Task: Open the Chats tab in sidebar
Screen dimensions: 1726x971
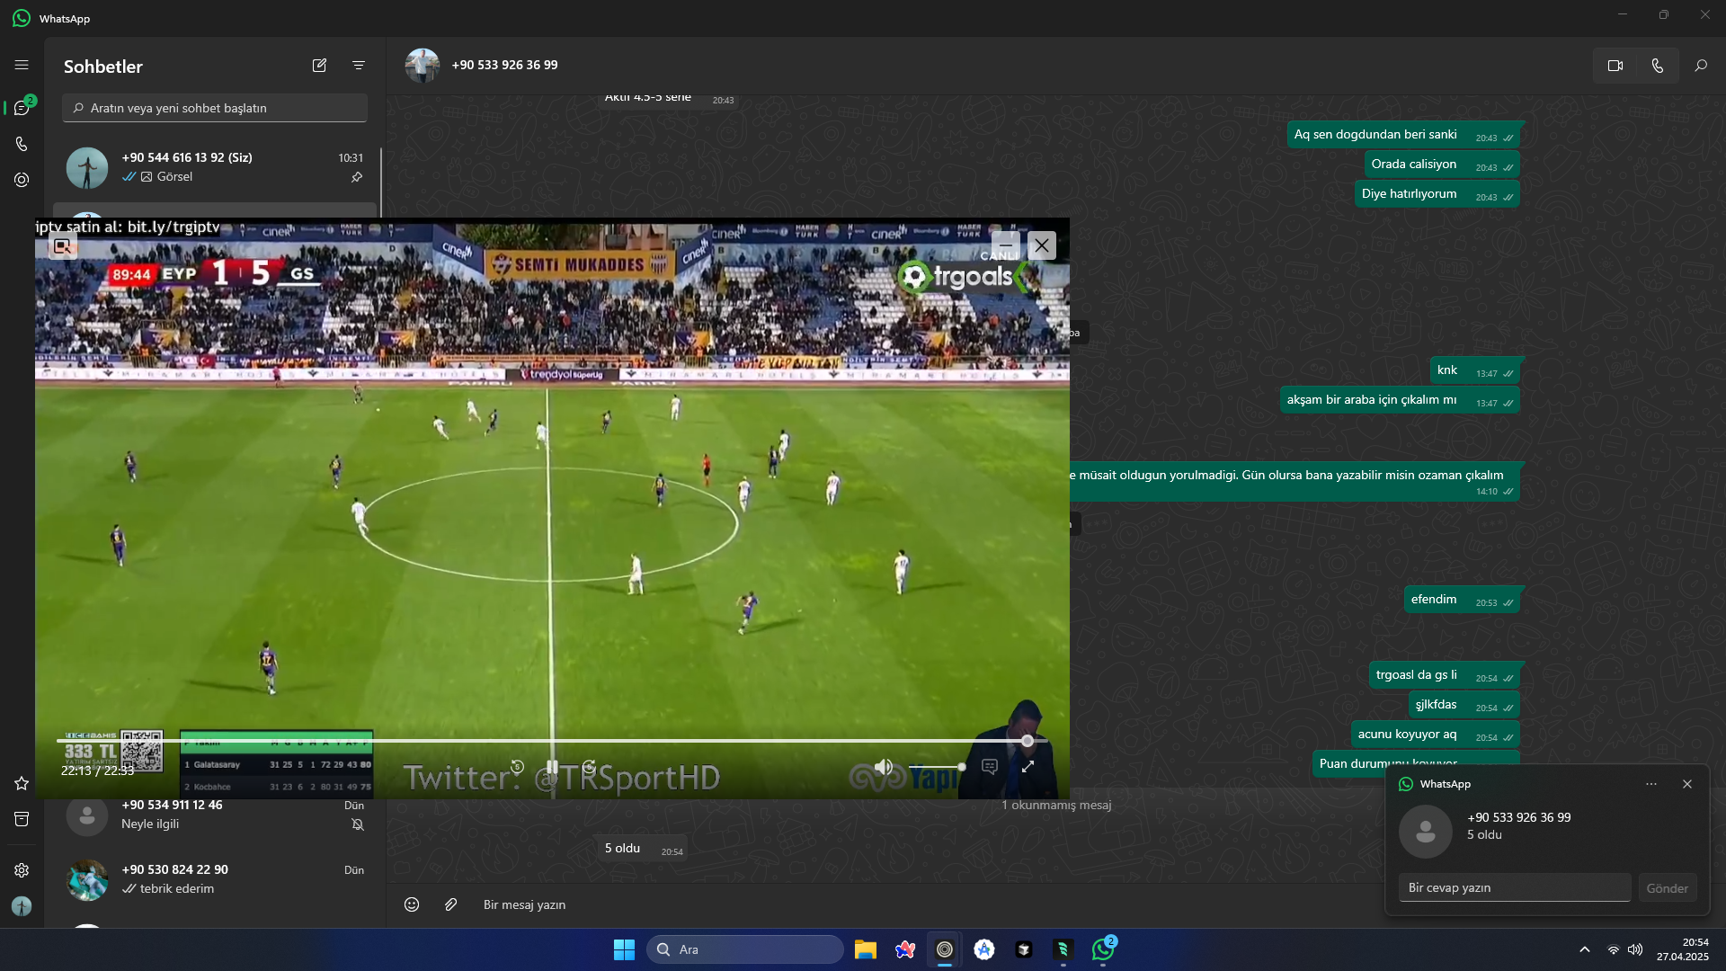Action: pos(22,108)
